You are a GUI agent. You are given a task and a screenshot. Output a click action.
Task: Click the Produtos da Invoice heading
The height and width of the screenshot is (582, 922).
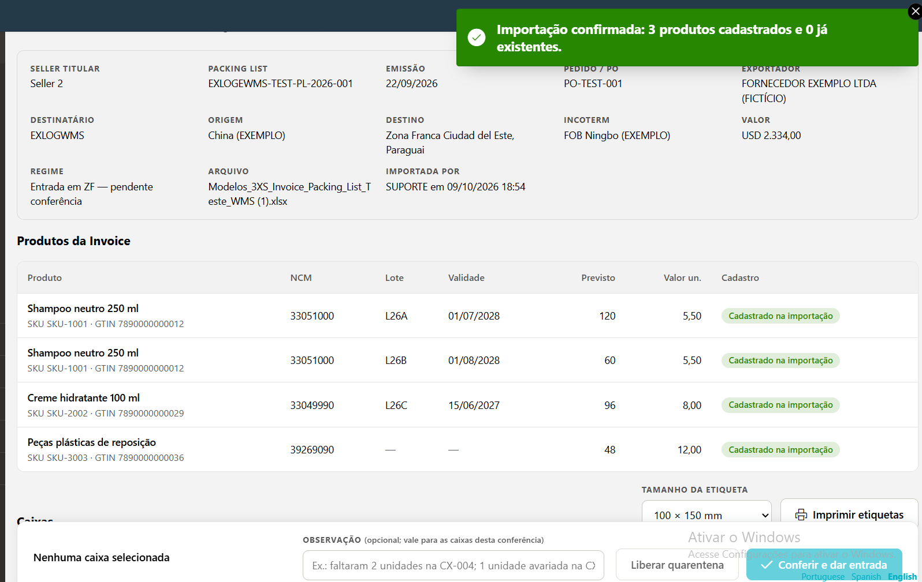(73, 241)
